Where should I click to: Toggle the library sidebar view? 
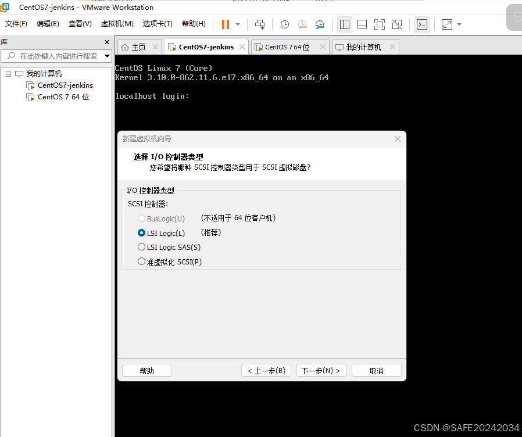coord(345,24)
